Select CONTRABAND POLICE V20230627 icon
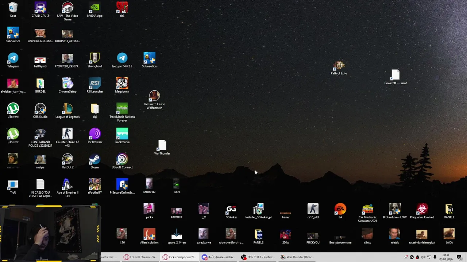Image resolution: width=467 pixels, height=262 pixels. point(40,138)
